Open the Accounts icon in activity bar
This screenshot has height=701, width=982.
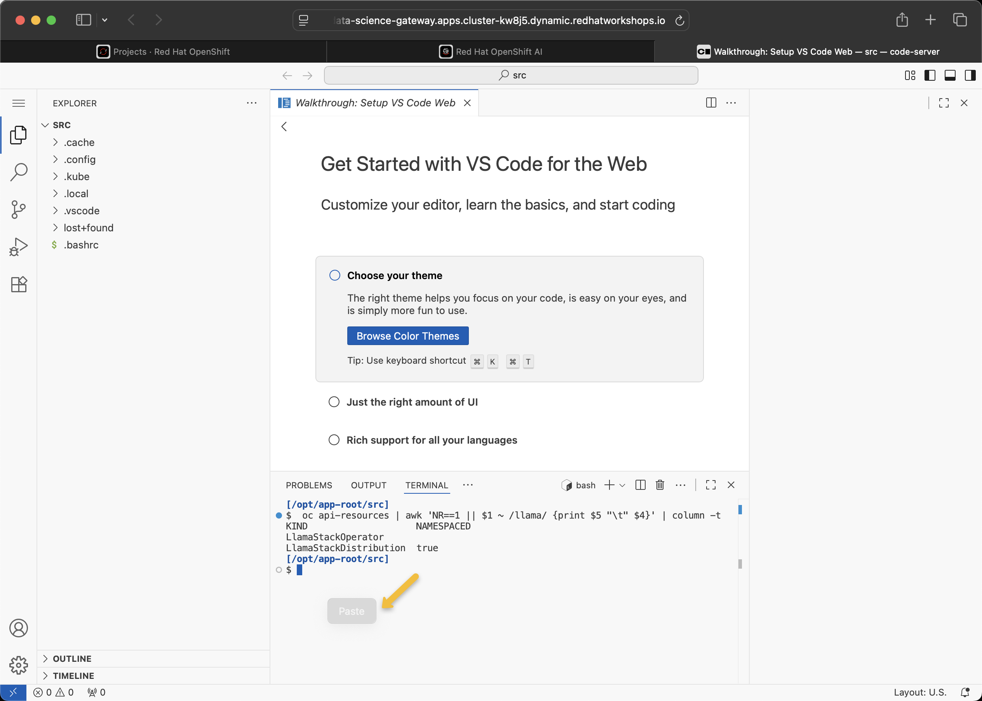[19, 628]
